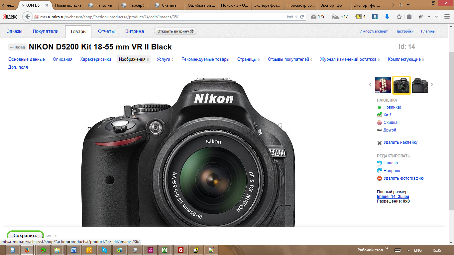Open the on-screen keyboard tray icon
The width and height of the screenshot is (454, 255).
point(397,250)
